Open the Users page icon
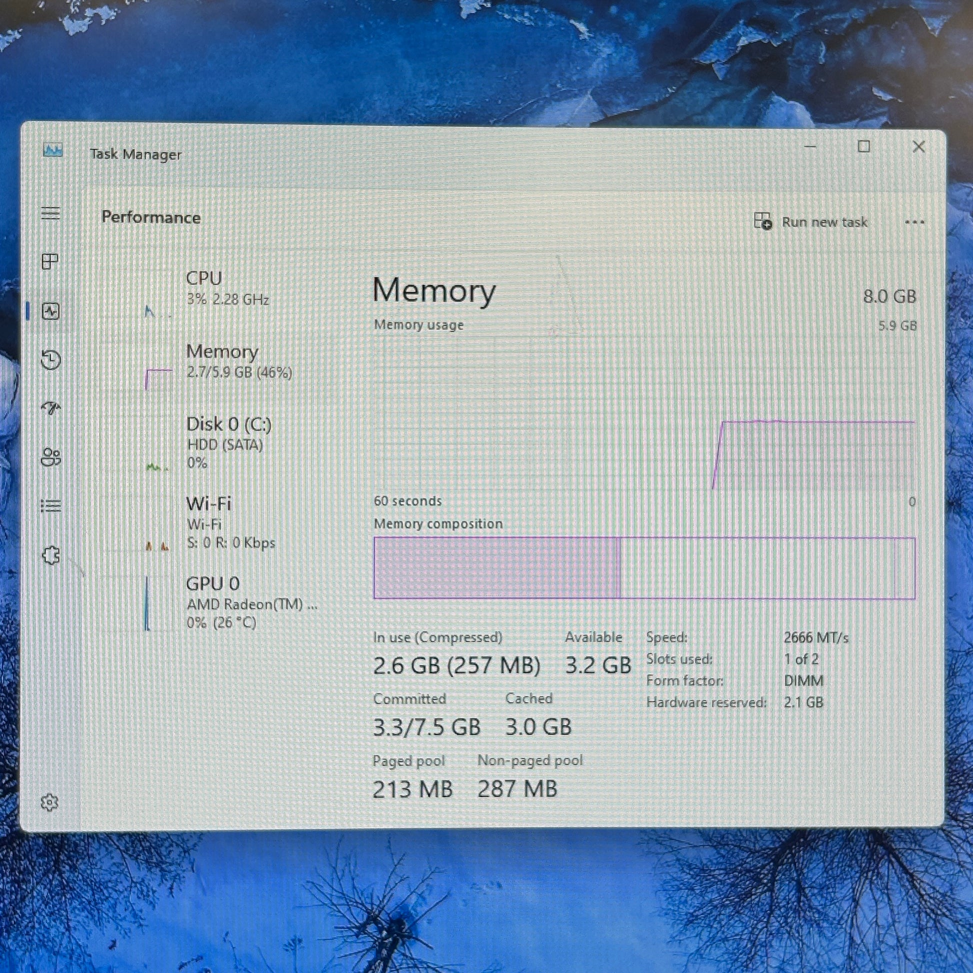This screenshot has height=973, width=973. 50,457
